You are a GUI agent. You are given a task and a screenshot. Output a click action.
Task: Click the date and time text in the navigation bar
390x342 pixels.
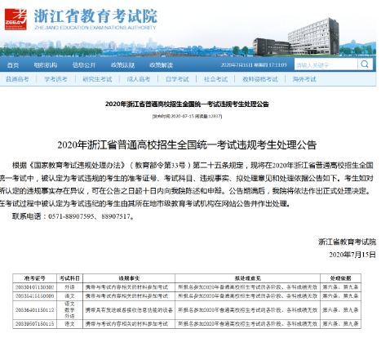point(254,64)
